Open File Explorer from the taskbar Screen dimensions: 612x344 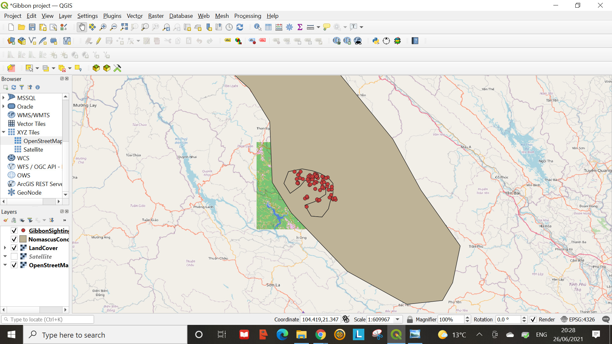tap(301, 334)
